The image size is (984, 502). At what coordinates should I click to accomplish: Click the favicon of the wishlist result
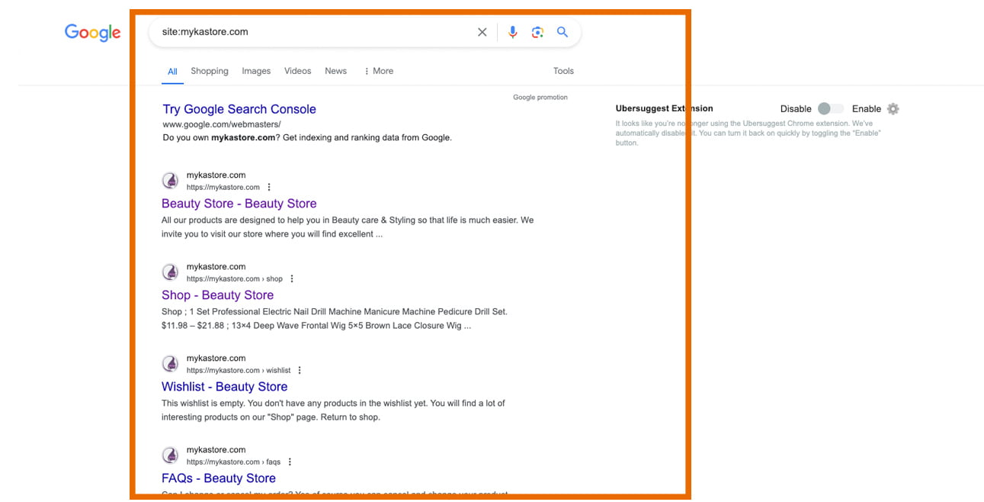point(171,364)
